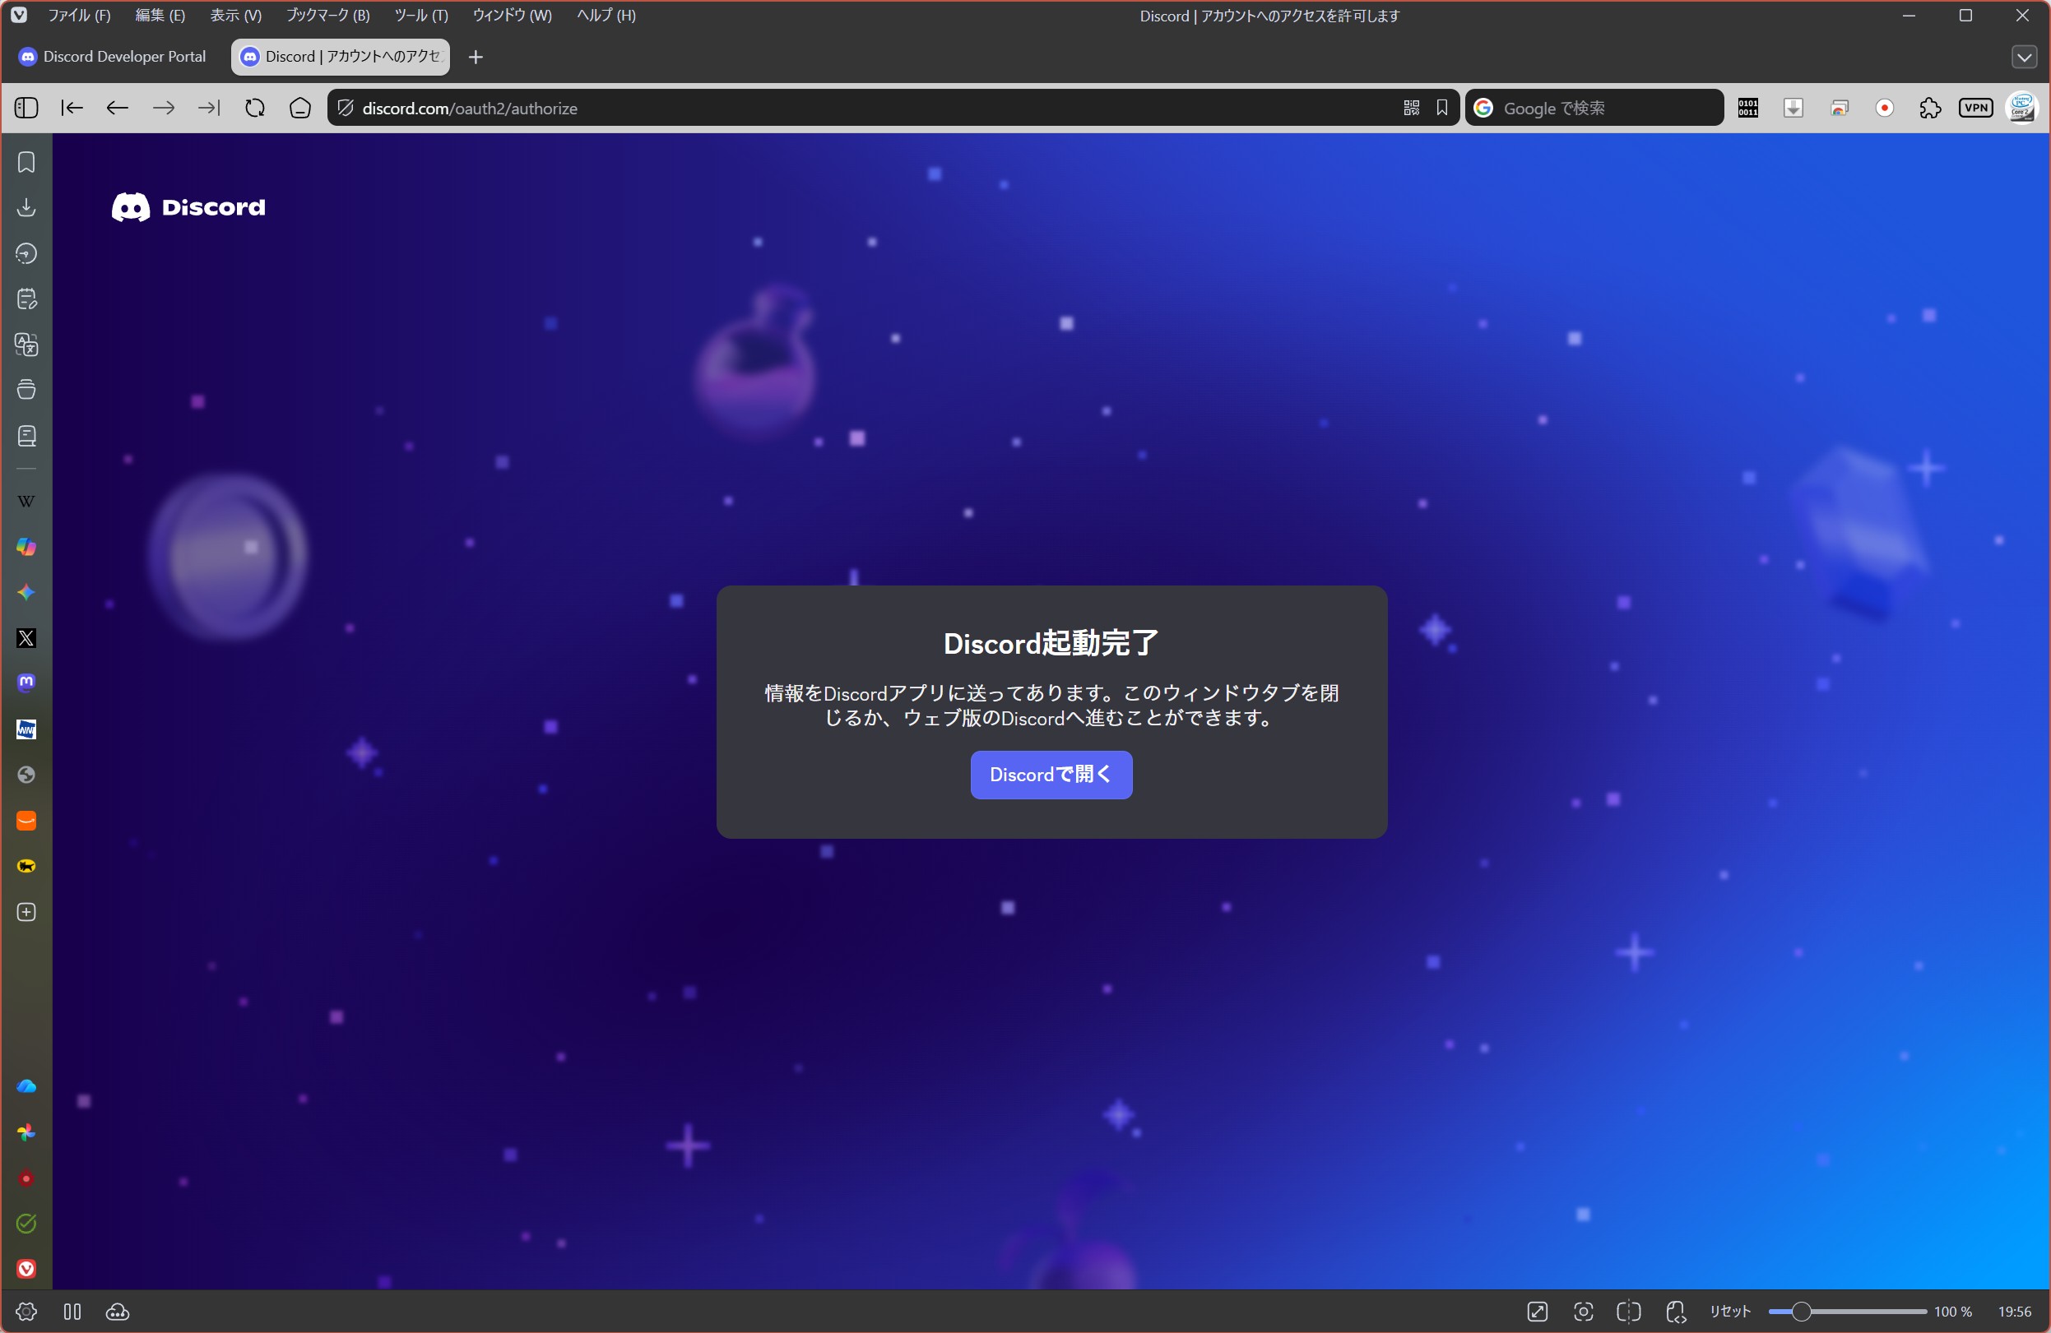Select the Discord アカウントへのアクセス tab
This screenshot has height=1333, width=2051.
pyautogui.click(x=341, y=57)
